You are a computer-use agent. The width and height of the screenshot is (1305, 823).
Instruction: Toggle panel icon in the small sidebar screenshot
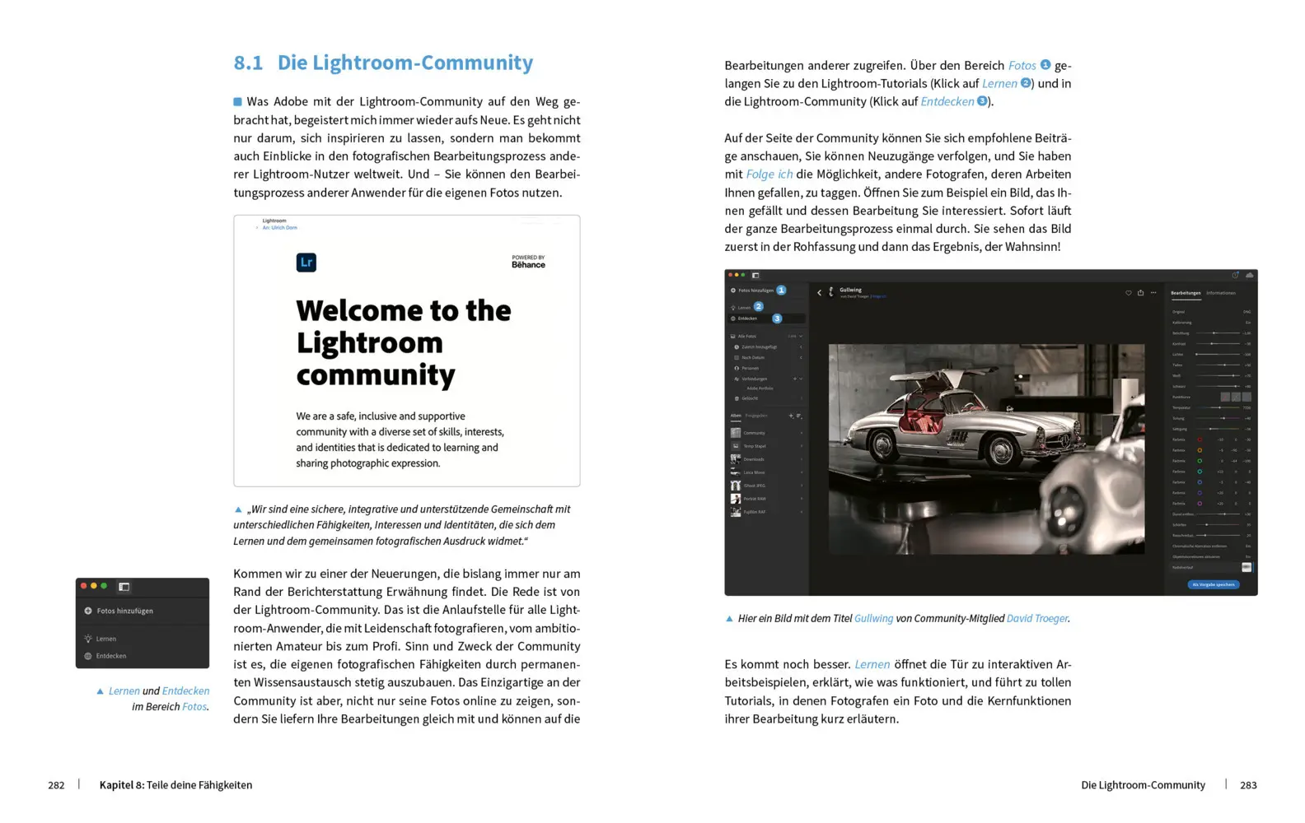[124, 587]
